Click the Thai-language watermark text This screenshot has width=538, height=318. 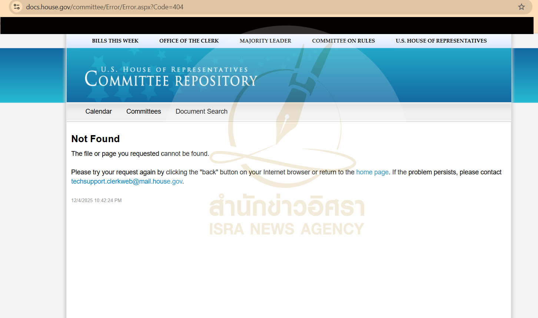286,207
